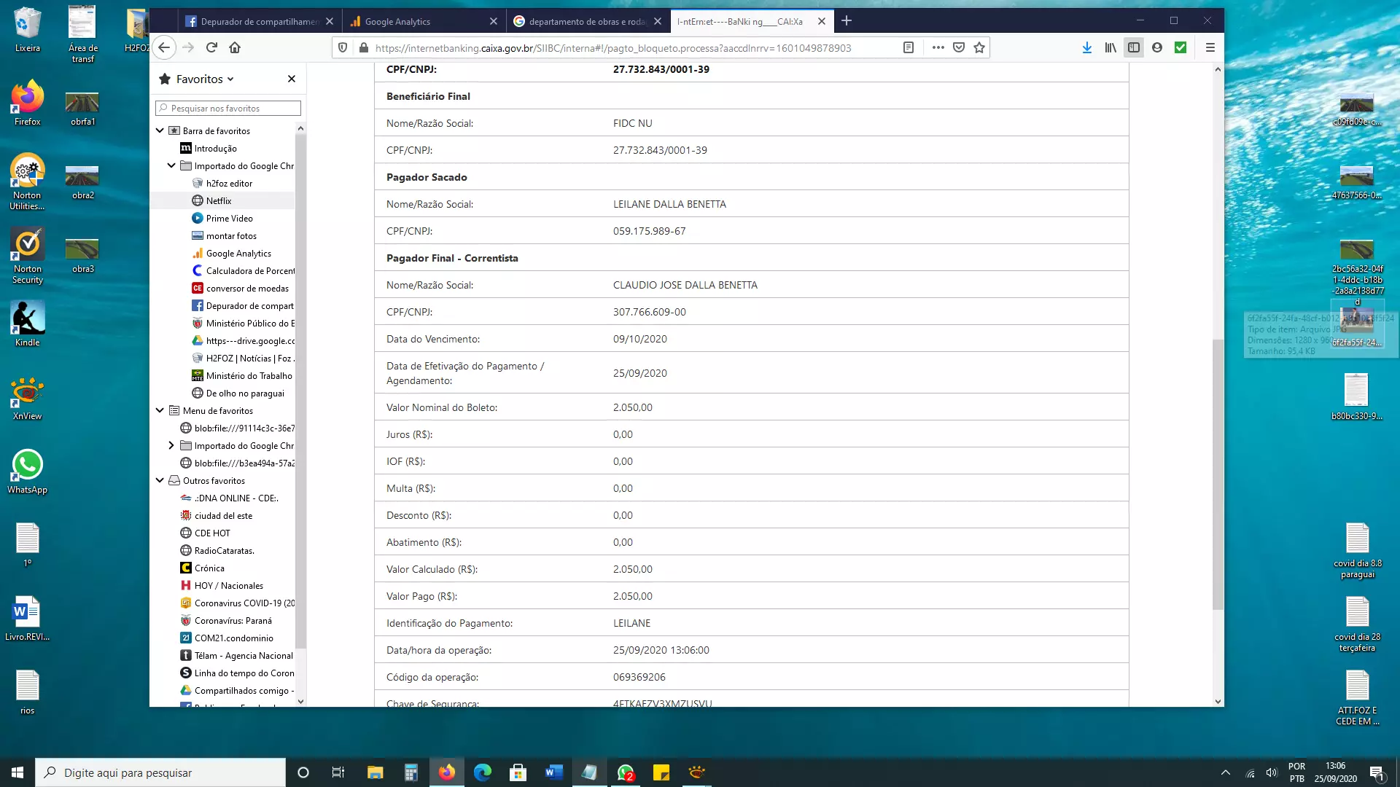
Task: Open the Firefox downloads arrow icon
Action: click(x=1086, y=47)
